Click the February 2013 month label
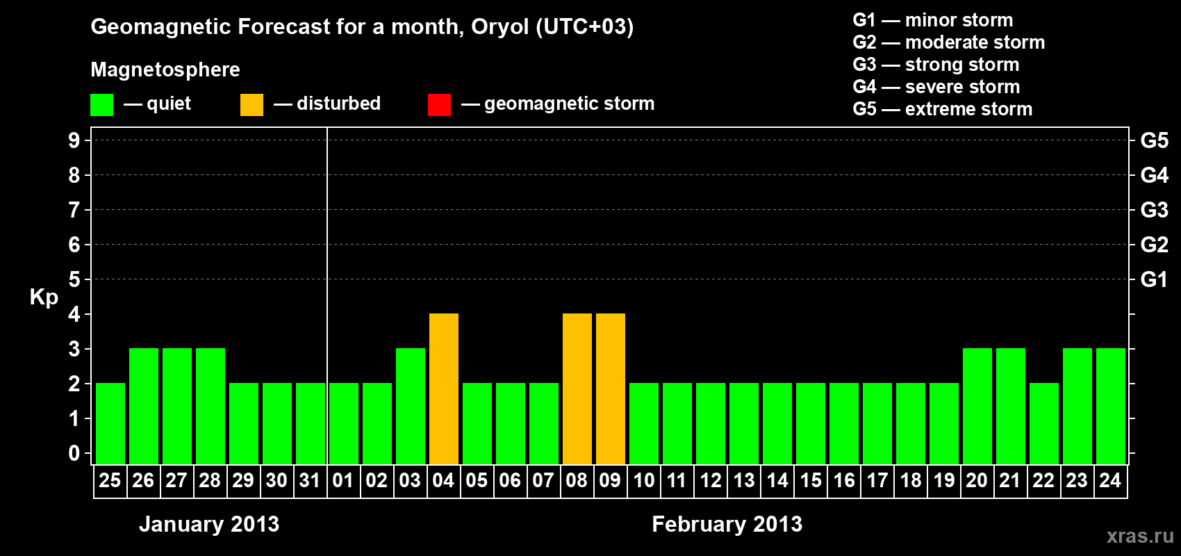This screenshot has width=1181, height=556. [x=727, y=524]
